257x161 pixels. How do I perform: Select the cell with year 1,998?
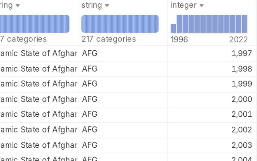tap(211, 69)
